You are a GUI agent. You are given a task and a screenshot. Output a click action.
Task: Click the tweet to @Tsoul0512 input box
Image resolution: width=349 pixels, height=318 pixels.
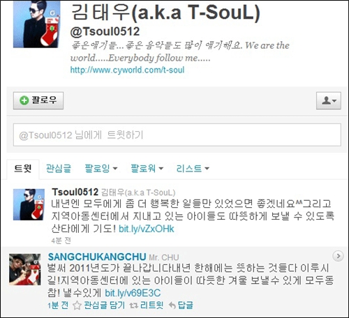click(x=177, y=135)
